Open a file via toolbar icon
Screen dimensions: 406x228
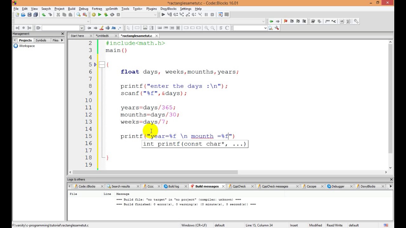tap(23, 15)
